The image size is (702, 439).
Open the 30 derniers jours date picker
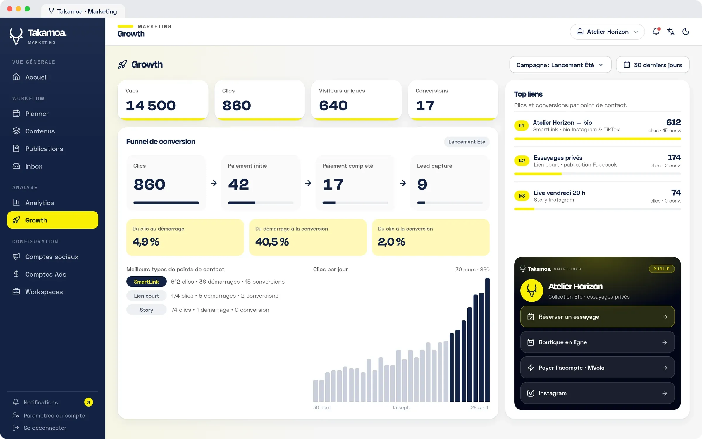click(653, 65)
